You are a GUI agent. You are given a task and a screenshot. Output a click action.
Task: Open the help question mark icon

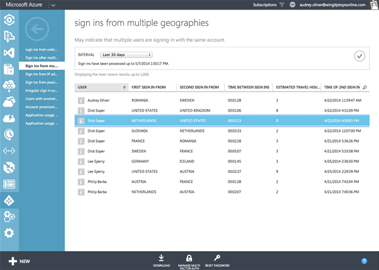(x=364, y=261)
